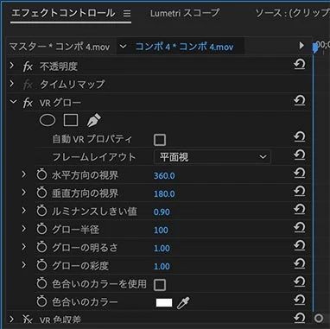The image size is (330, 329).
Task: Select the マスター * コンポ 4.mov clip
Action: pyautogui.click(x=60, y=47)
